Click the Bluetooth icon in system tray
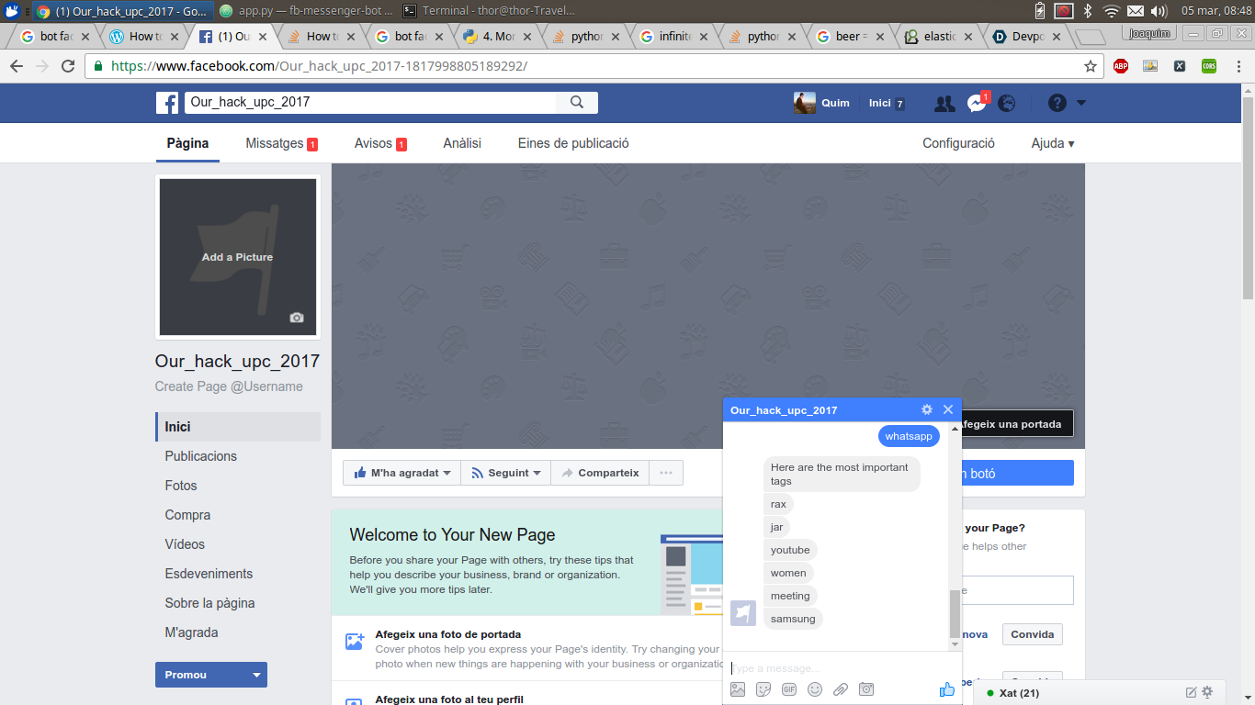Viewport: 1255px width, 705px height. (1088, 11)
